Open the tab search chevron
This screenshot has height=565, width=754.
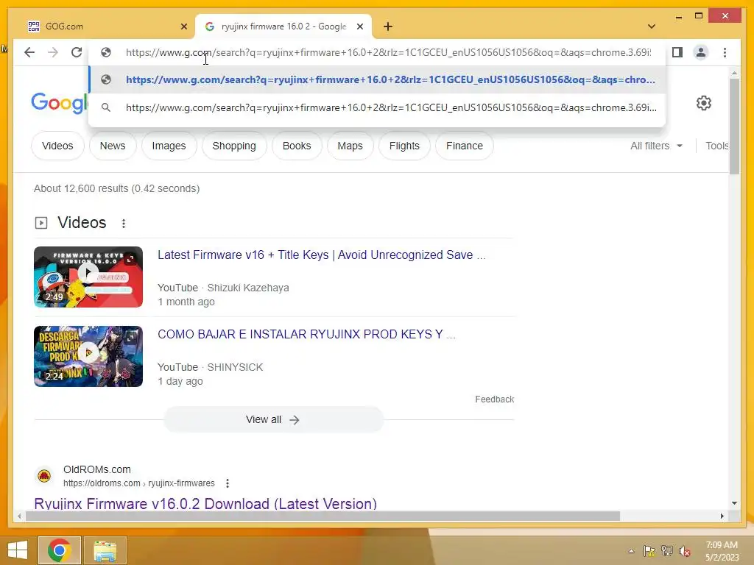click(652, 26)
